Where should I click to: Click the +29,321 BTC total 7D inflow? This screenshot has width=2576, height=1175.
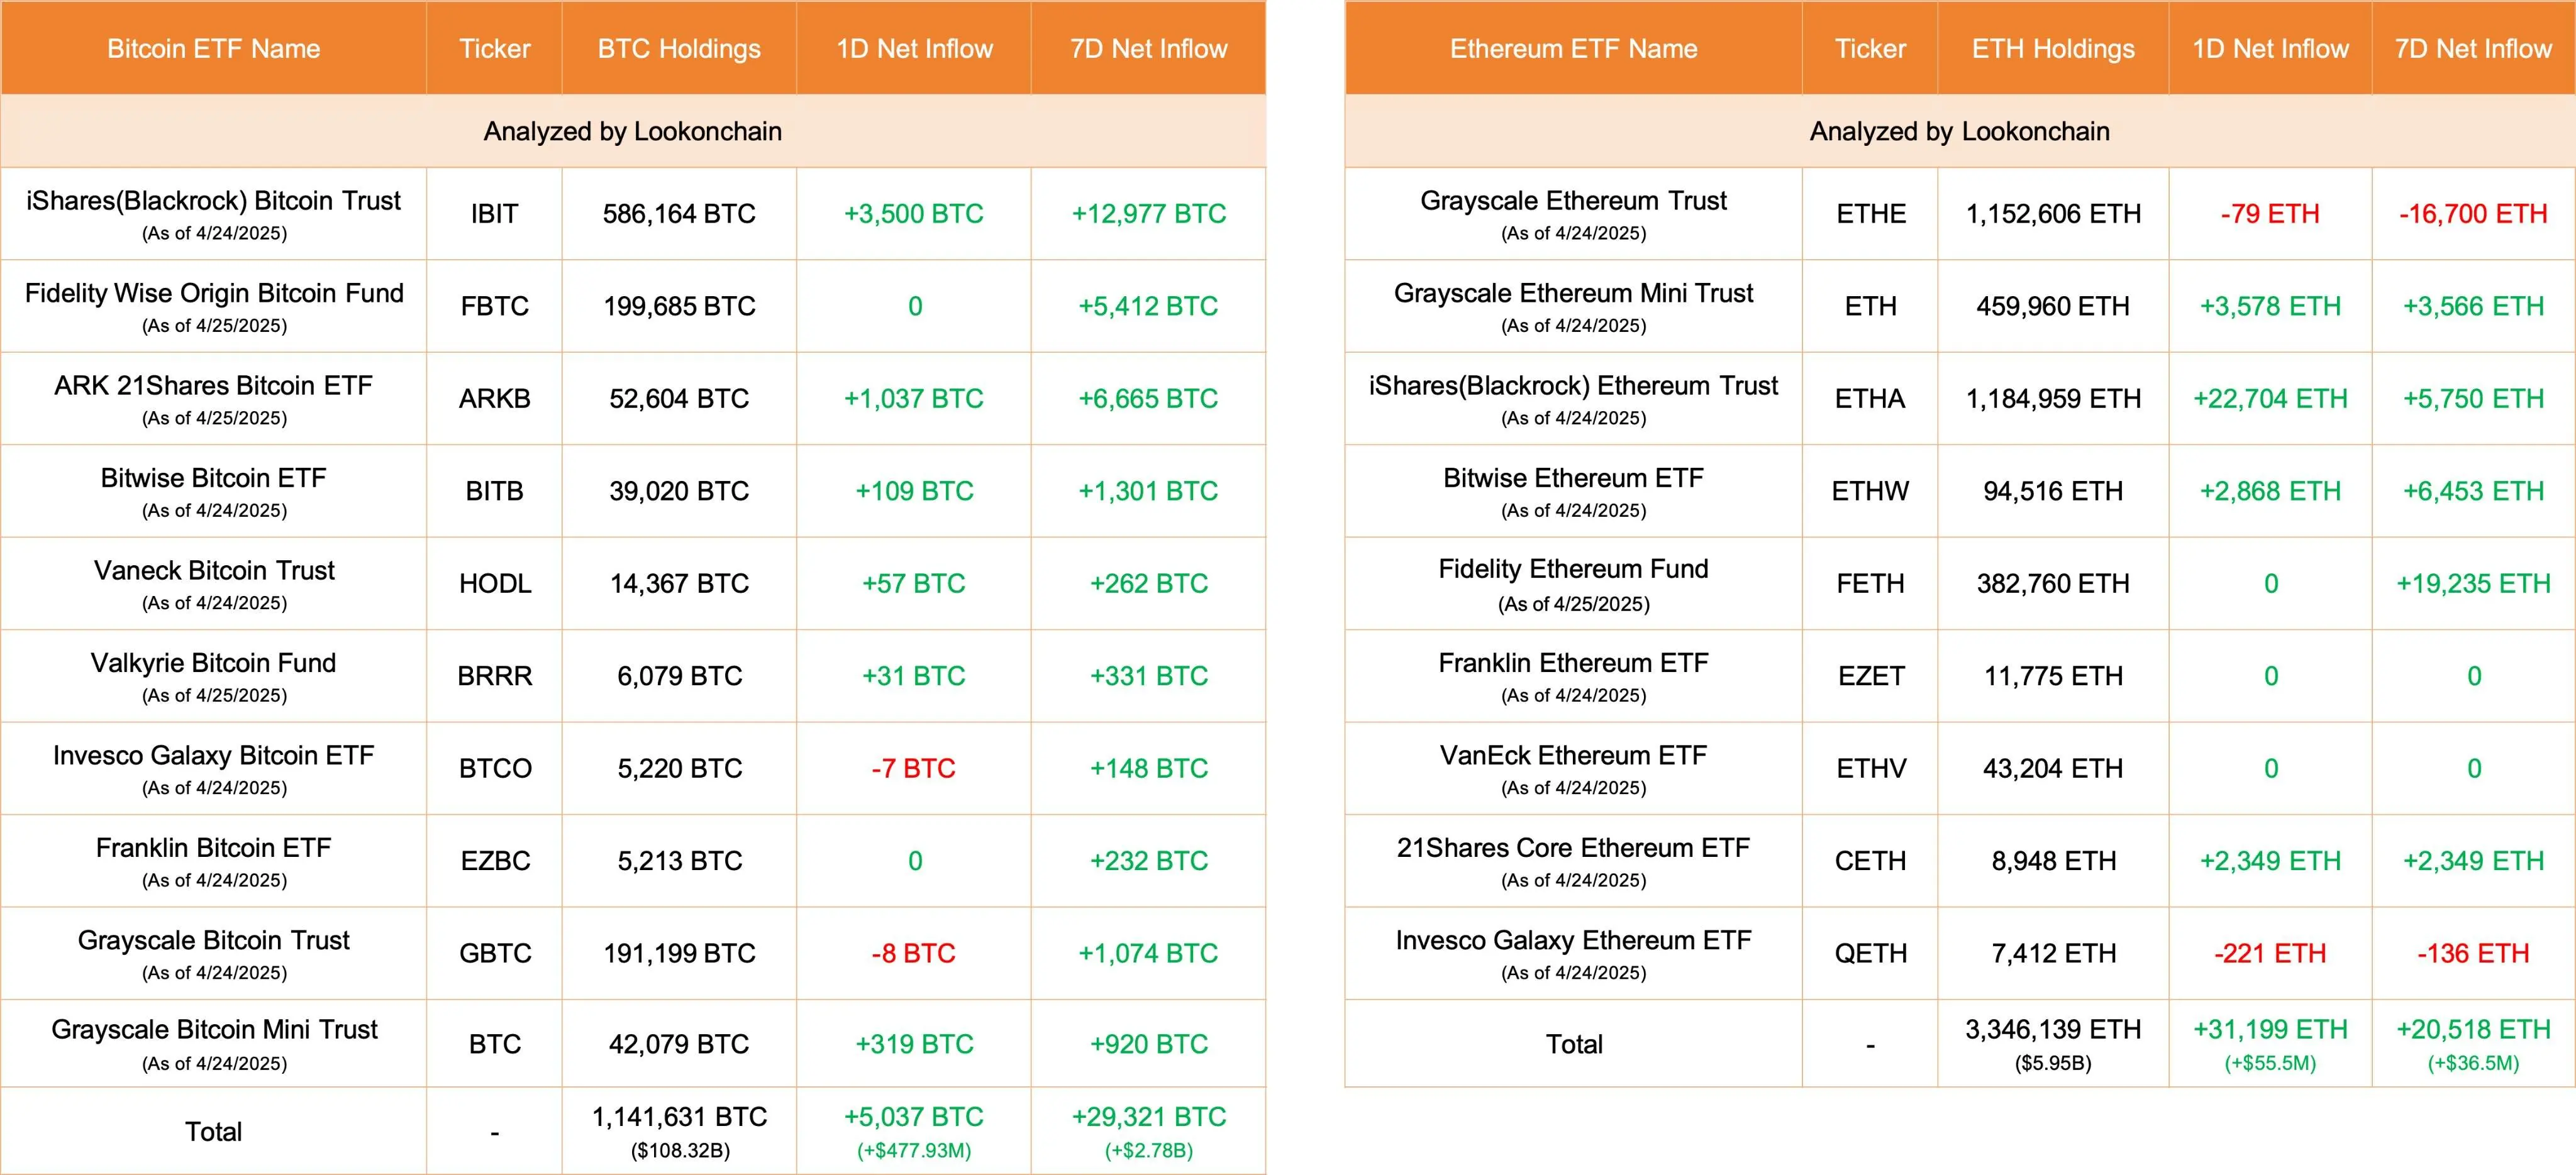(1149, 1117)
